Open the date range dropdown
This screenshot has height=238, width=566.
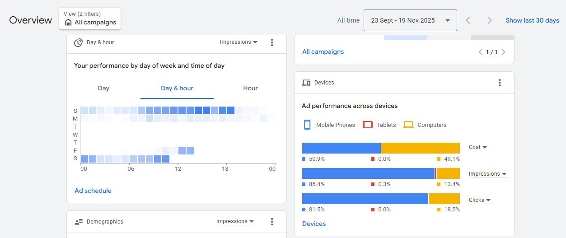(x=410, y=20)
